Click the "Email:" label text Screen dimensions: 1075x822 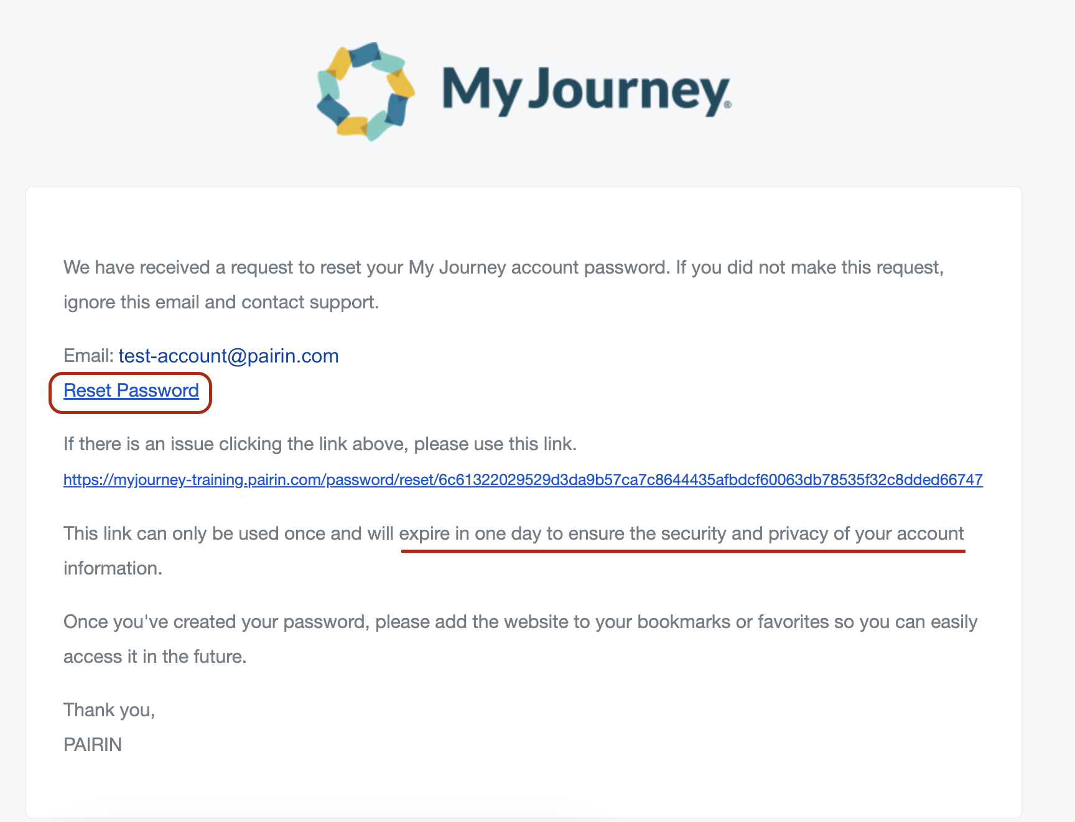(88, 356)
